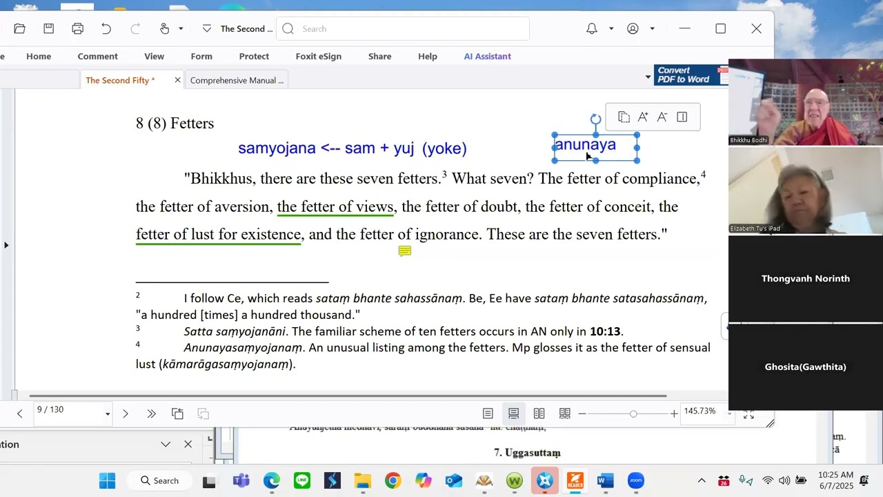
Task: Click the Convert PDF to Word banner
Action: point(691,75)
